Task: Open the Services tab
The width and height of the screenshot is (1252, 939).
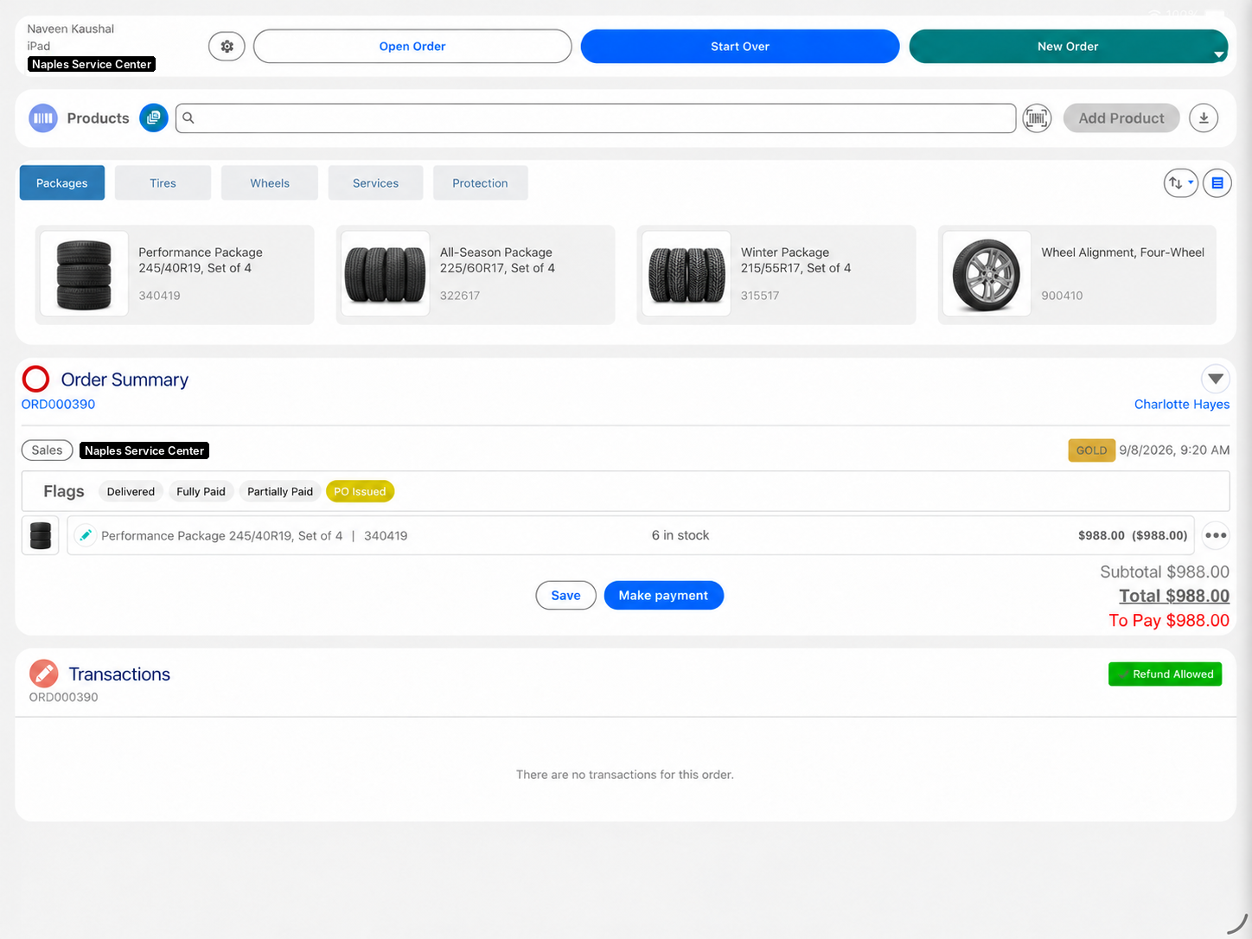Action: click(375, 183)
